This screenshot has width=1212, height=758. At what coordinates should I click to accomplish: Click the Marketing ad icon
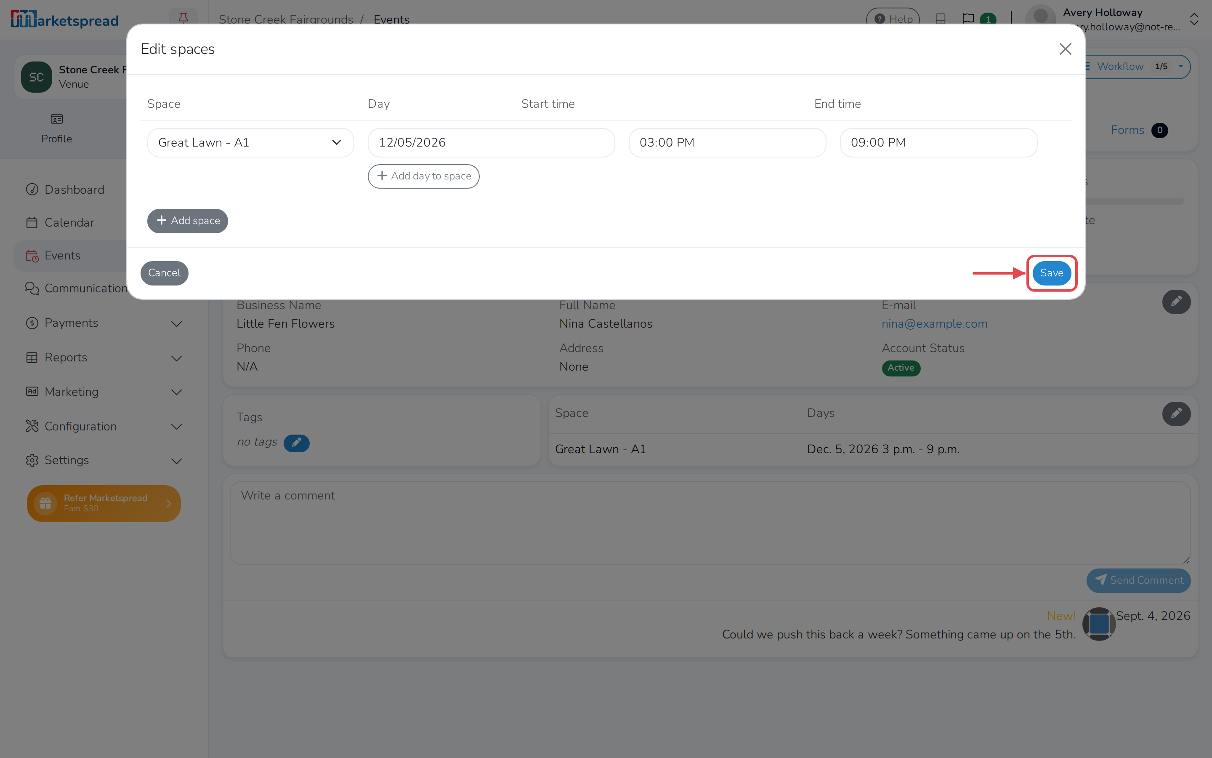tap(32, 392)
